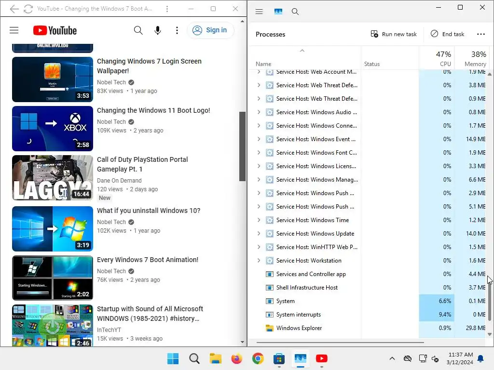Open Changing the Windows 11 Boot Logo thumbnail

(52, 128)
